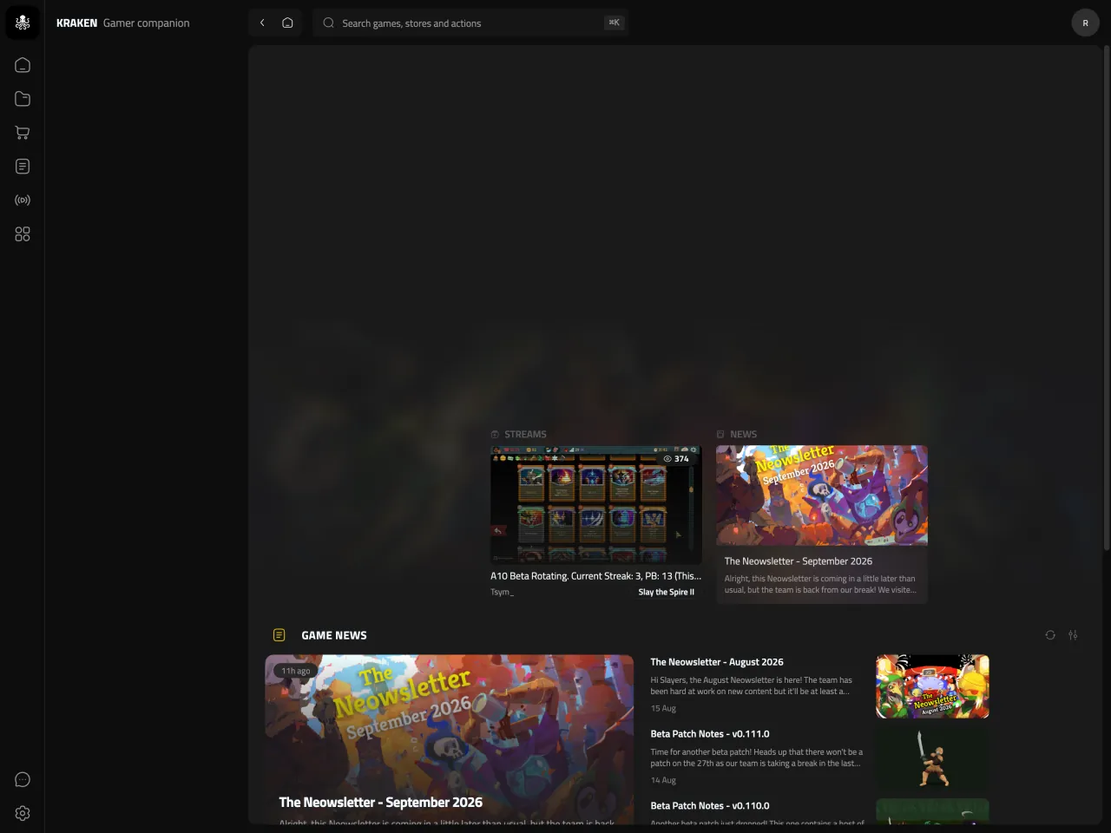Click the vertical page scrollbar
This screenshot has height=833, width=1111.
click(x=1106, y=298)
